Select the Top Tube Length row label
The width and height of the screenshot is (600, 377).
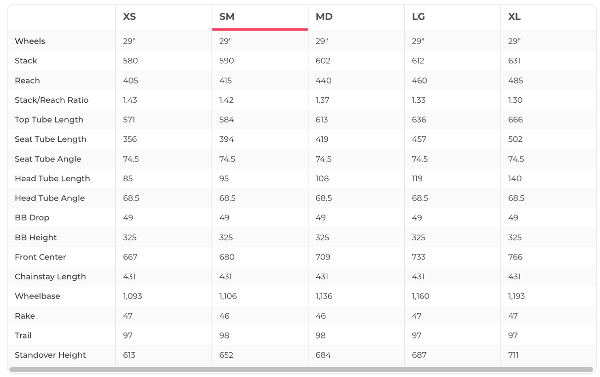(x=49, y=120)
